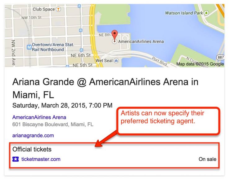Click the 601 Biscayne Boulevard address text
229x179 pixels.
53,125
